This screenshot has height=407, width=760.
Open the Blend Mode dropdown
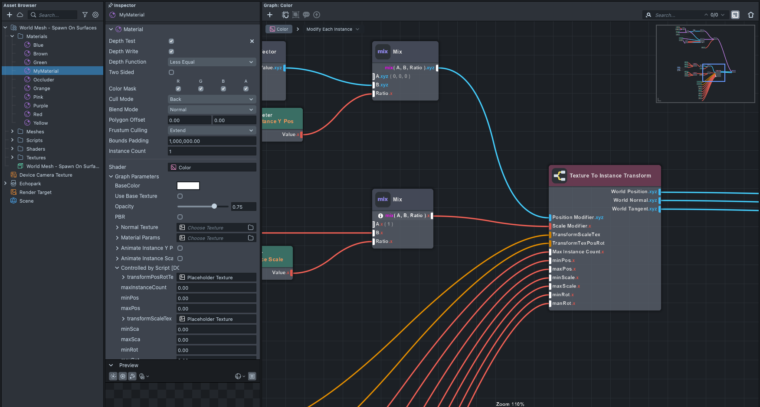tap(212, 110)
